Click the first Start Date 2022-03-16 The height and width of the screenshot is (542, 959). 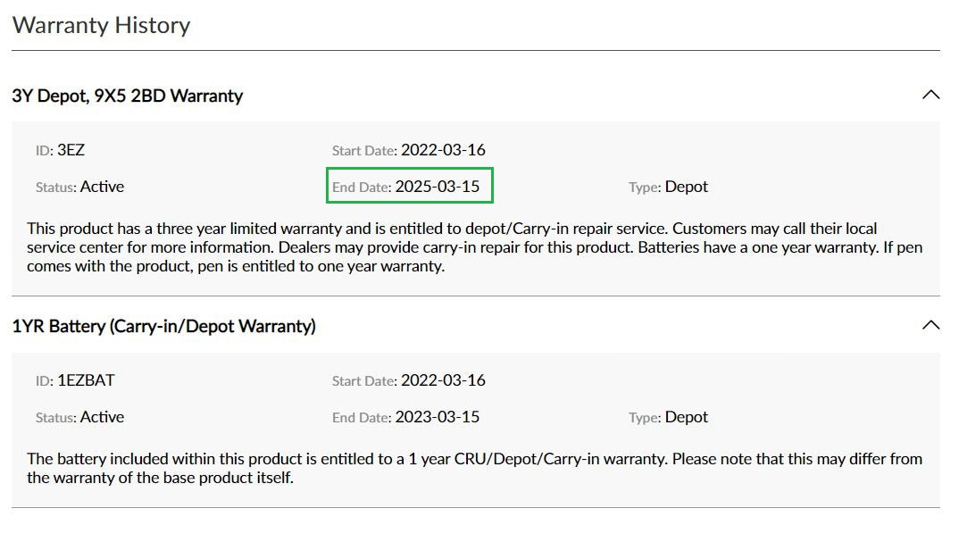[443, 150]
